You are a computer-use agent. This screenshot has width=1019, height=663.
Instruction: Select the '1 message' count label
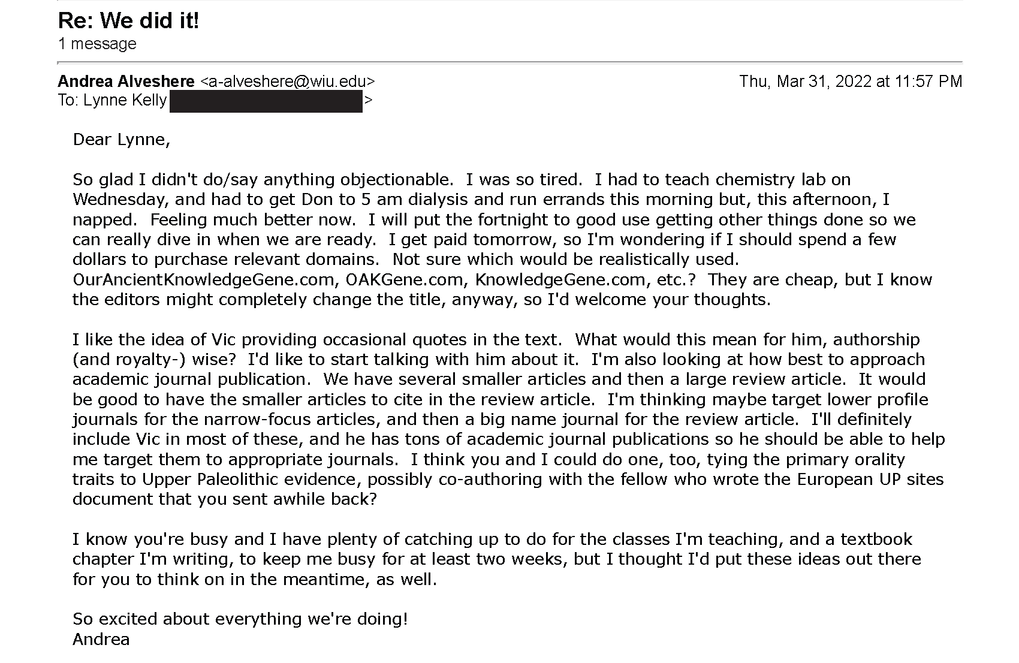97,44
